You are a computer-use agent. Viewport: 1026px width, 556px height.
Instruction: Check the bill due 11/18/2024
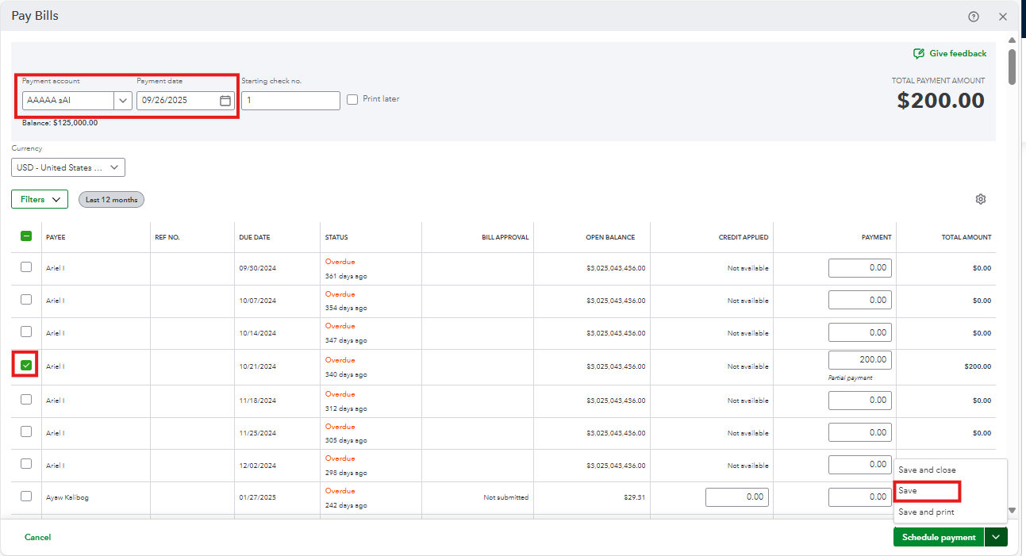26,400
